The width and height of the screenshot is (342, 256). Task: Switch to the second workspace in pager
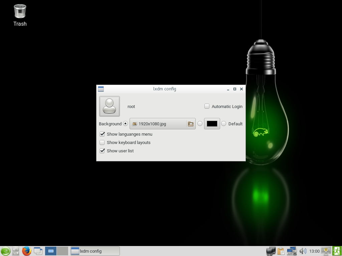click(x=62, y=251)
